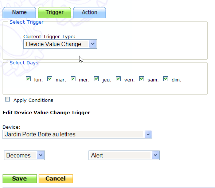Screen dimensions: 215x188
Task: Open the Device selection dropdown
Action: [77, 135]
